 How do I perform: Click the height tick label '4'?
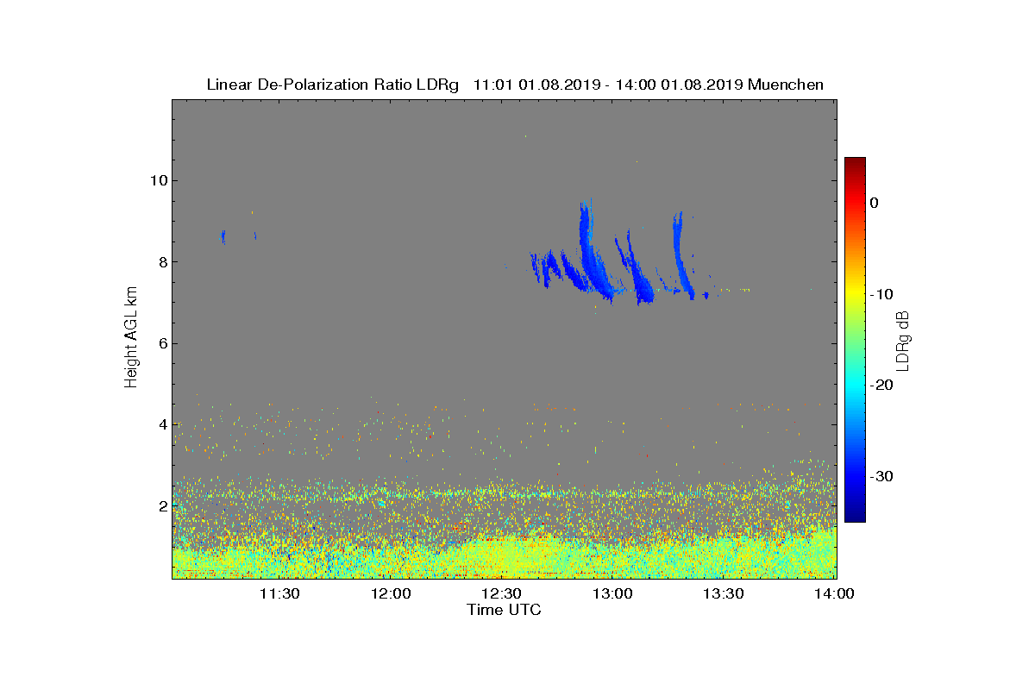click(x=162, y=424)
